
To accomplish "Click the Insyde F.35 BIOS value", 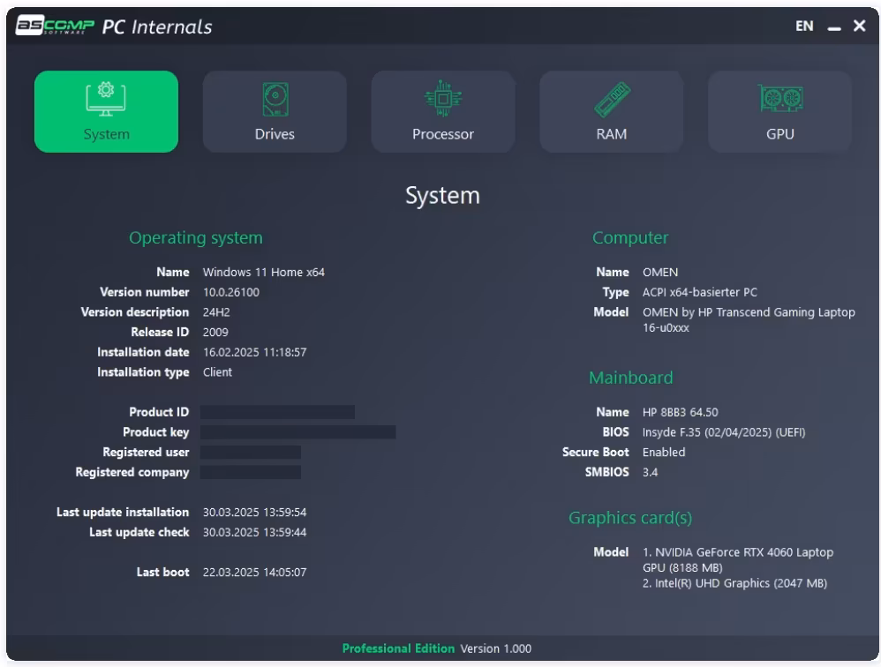I will (x=723, y=432).
